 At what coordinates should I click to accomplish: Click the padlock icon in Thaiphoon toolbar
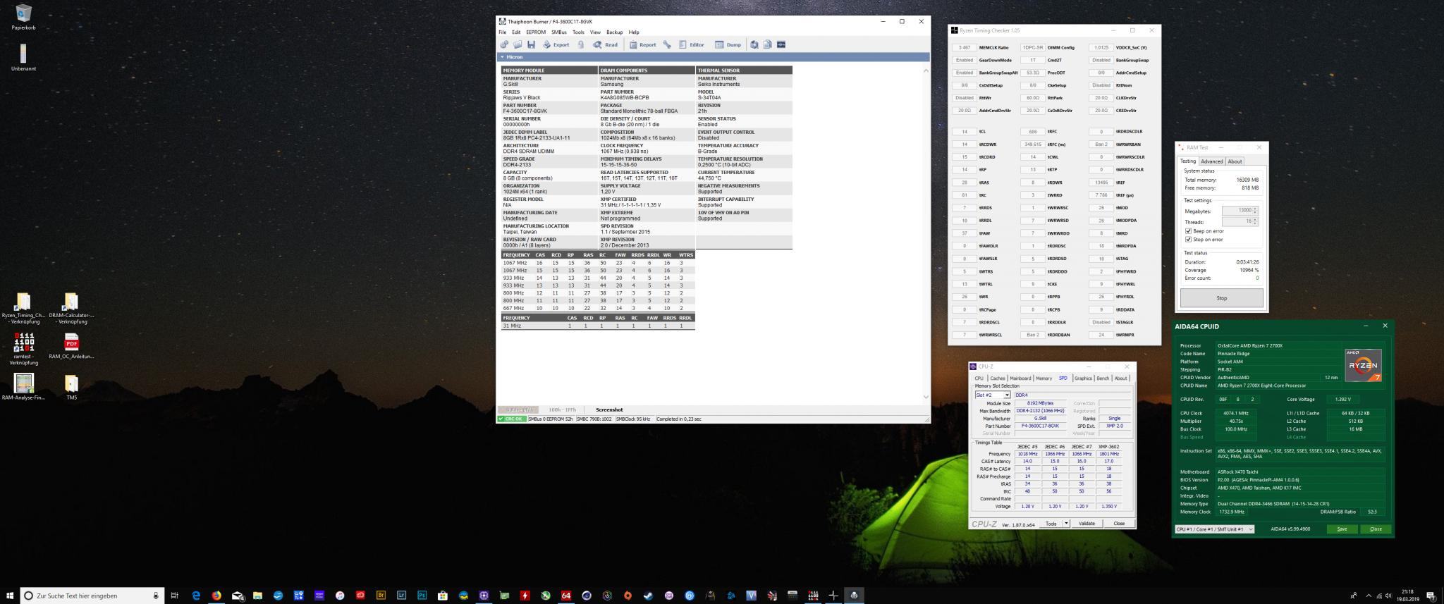[581, 44]
